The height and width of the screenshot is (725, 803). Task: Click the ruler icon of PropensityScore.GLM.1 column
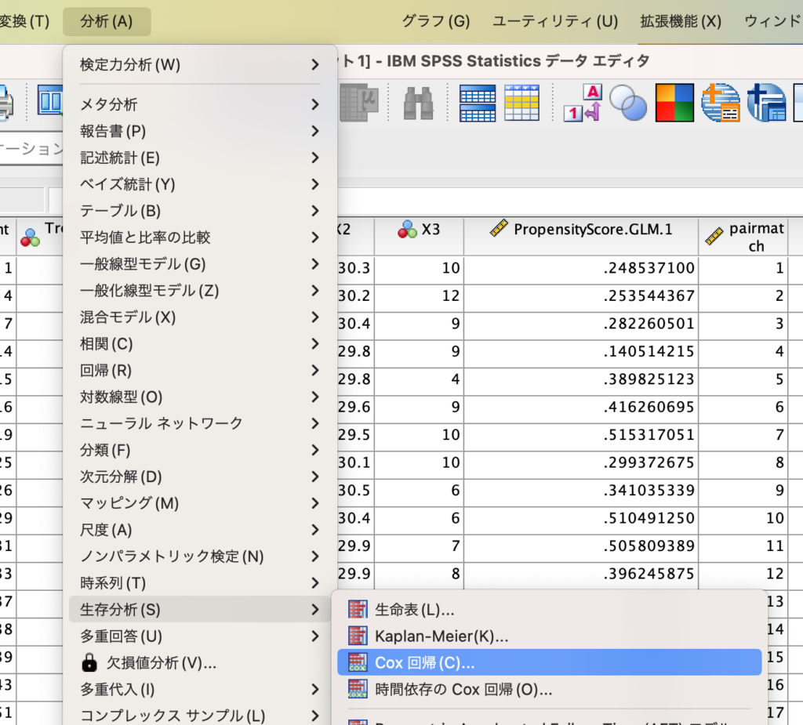click(x=498, y=228)
